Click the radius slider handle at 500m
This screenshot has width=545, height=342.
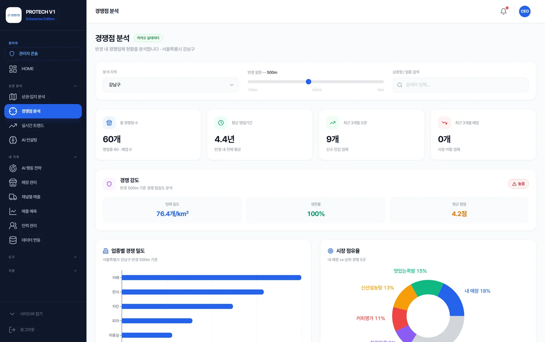309,82
